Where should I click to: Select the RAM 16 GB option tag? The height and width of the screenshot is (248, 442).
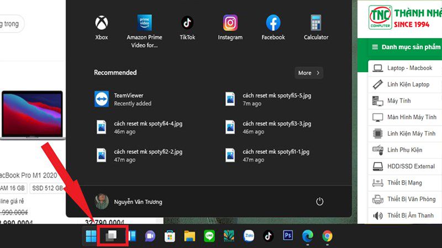pos(13,188)
